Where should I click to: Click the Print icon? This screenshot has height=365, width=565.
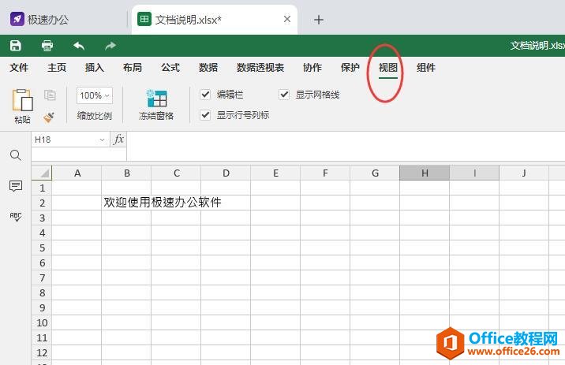click(47, 46)
